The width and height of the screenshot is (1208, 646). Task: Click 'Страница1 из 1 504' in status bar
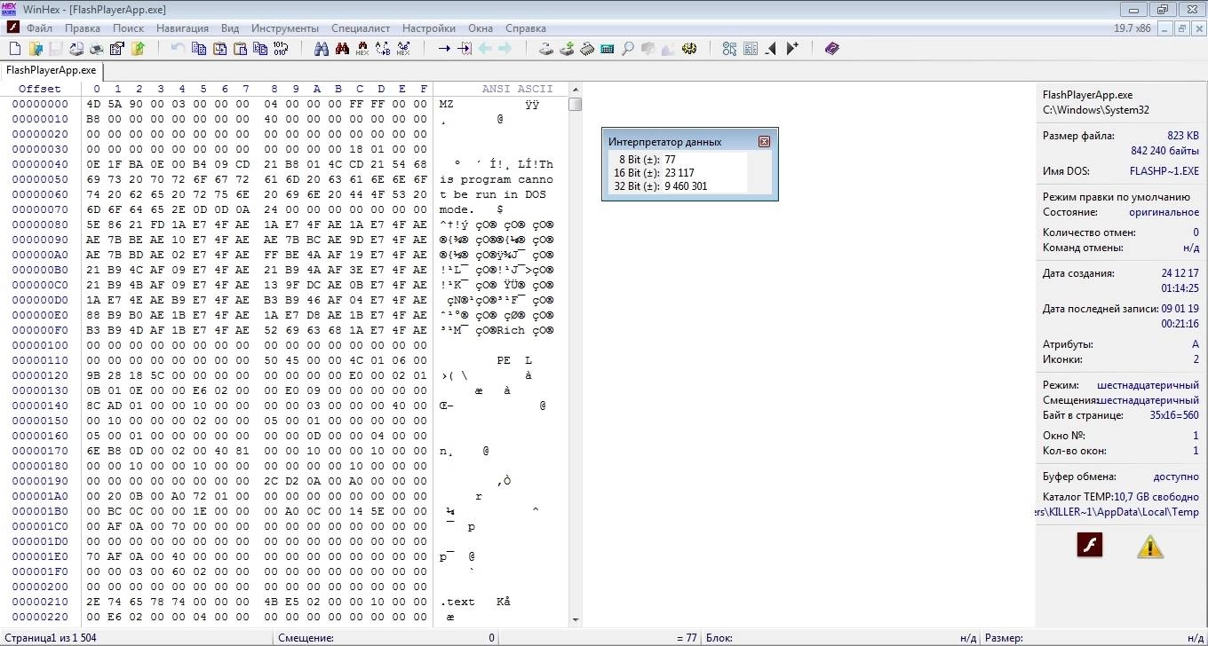coord(49,638)
